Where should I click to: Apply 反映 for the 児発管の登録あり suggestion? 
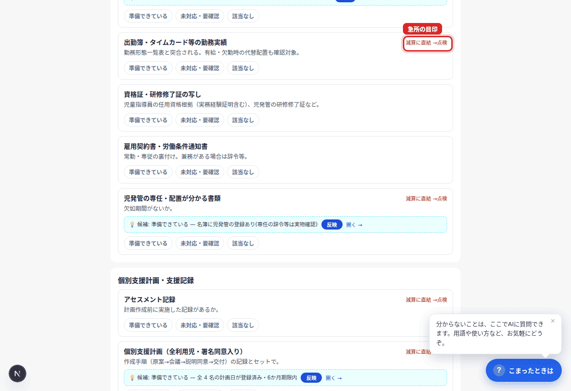point(332,224)
